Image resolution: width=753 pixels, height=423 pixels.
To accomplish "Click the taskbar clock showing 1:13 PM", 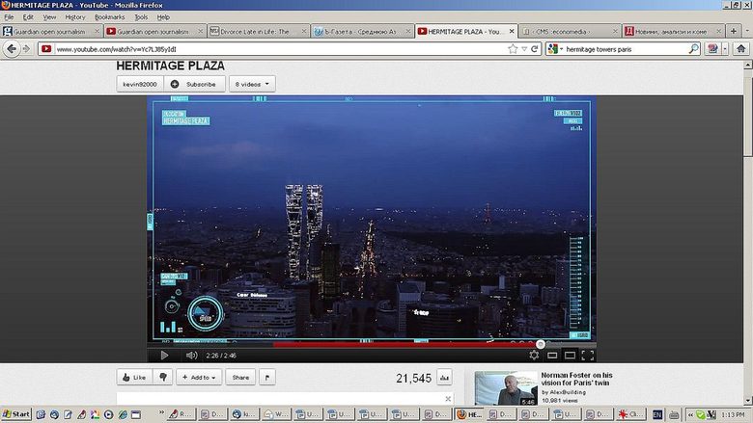I will pyautogui.click(x=733, y=414).
